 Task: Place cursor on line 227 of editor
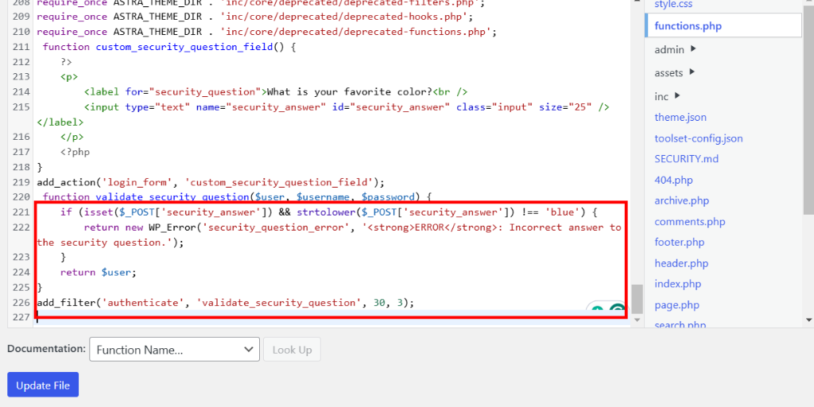332,317
